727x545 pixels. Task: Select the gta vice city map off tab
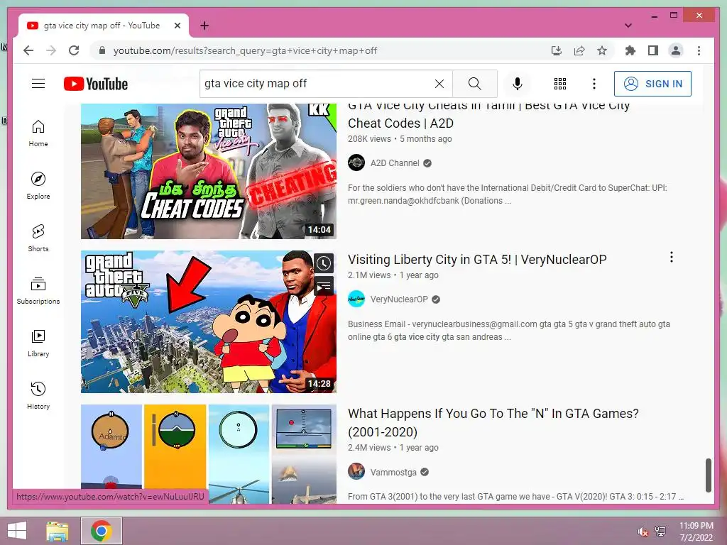(x=104, y=26)
